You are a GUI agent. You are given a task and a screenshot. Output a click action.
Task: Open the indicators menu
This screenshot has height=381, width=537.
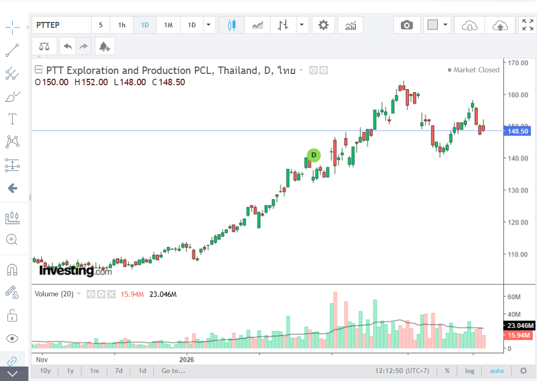350,25
